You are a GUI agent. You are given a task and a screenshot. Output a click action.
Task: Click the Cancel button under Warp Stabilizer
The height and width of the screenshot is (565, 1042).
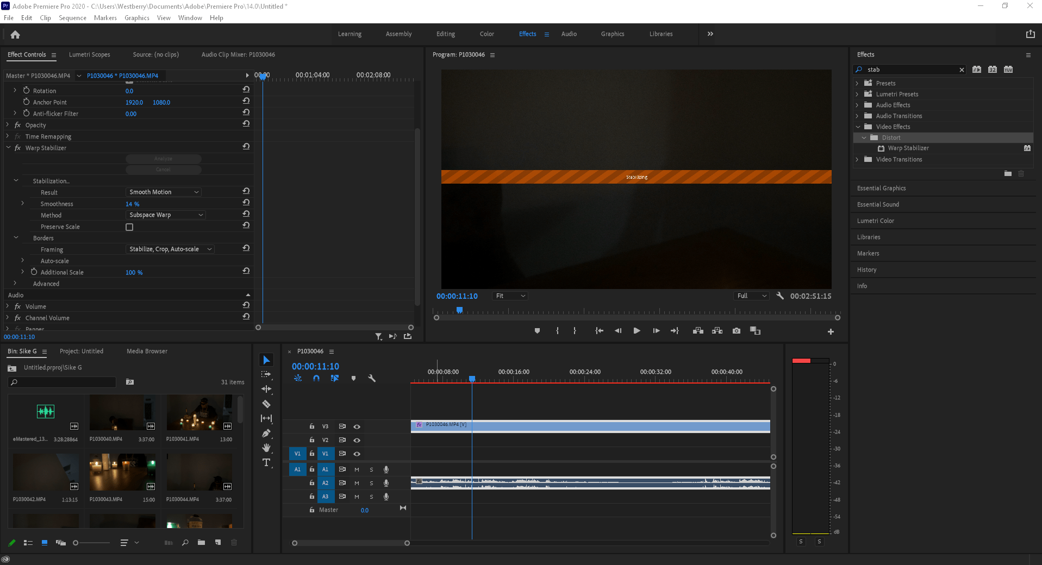click(163, 169)
